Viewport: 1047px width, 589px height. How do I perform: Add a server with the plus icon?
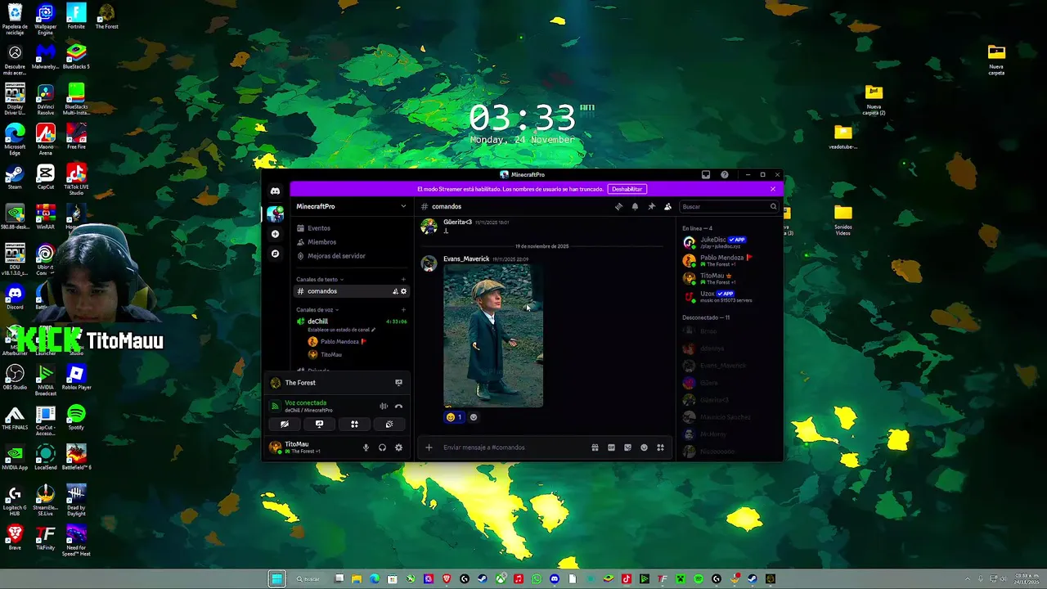tap(276, 234)
